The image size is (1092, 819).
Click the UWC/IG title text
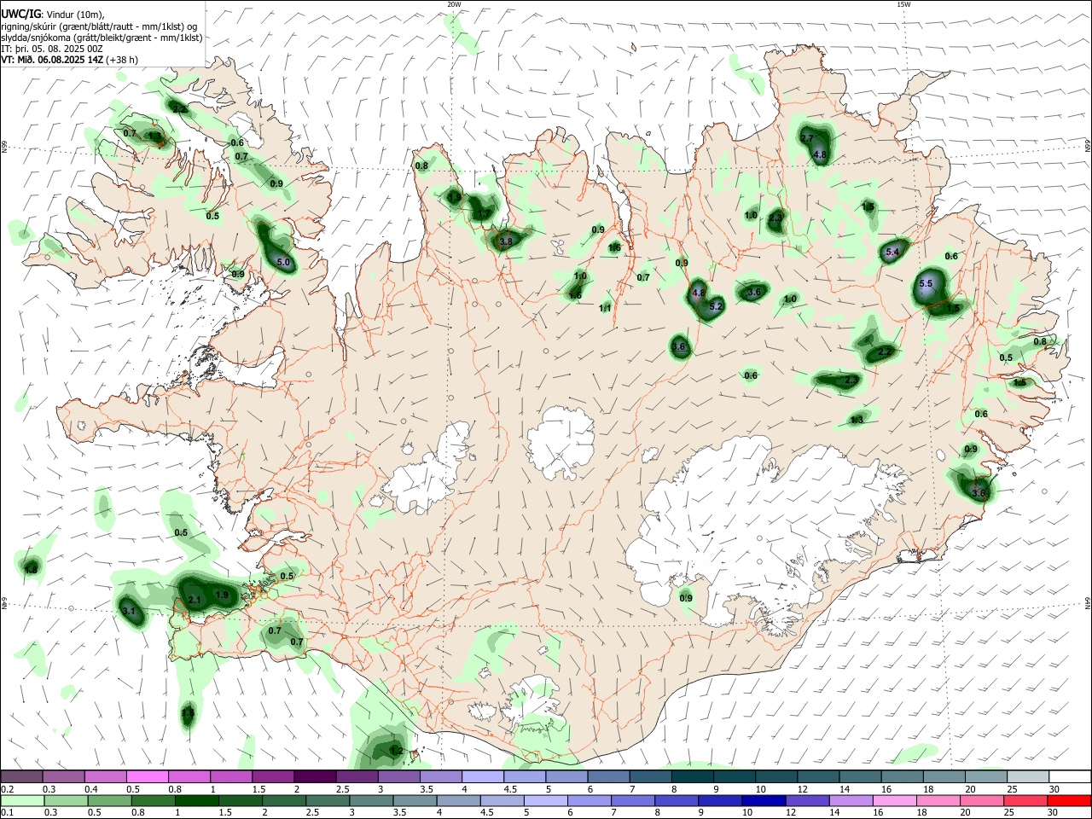(x=20, y=15)
